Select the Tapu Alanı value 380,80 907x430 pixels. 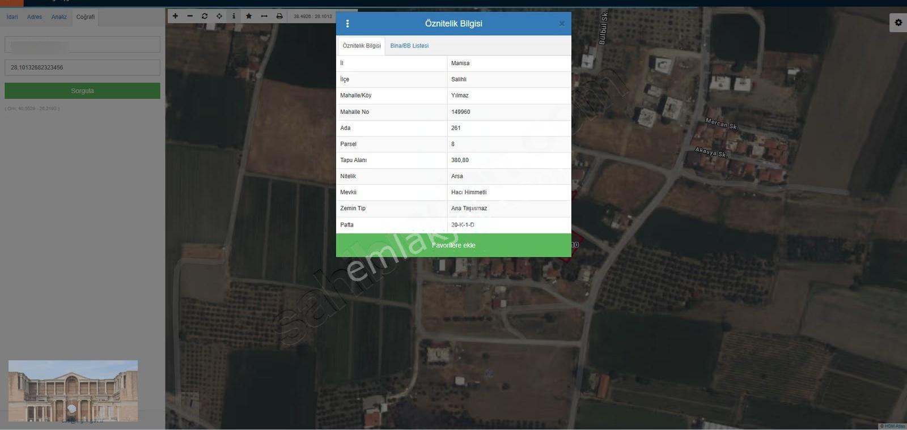[460, 160]
